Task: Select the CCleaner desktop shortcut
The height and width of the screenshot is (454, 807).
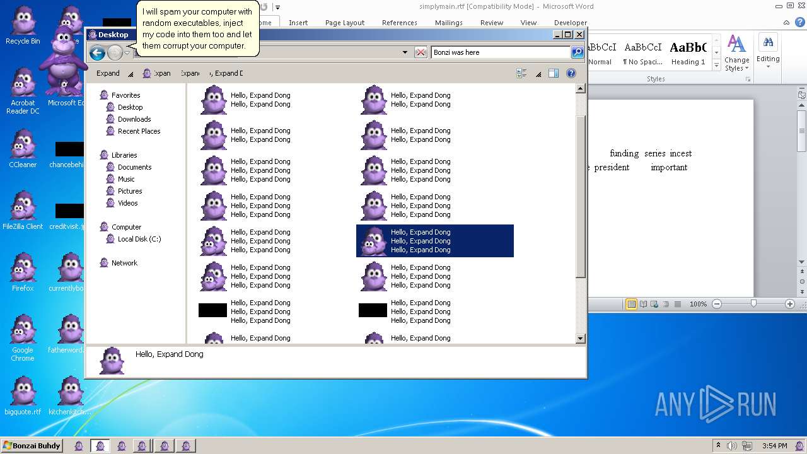Action: click(x=23, y=149)
